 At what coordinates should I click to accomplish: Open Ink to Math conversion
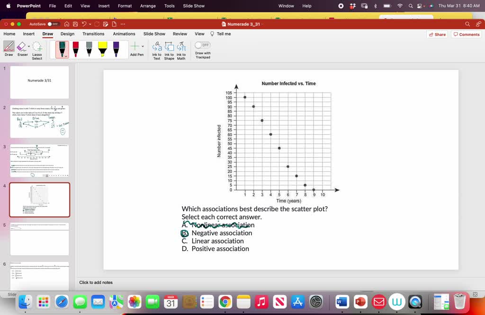click(181, 49)
